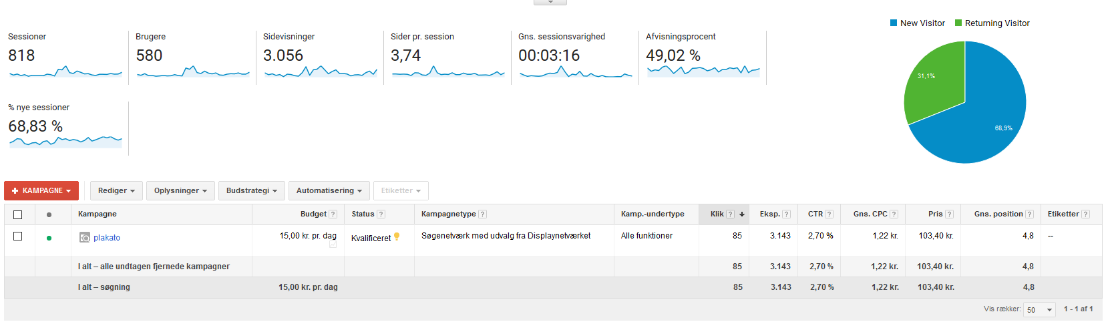Click the lightbulb icon beside Kvalificeret
This screenshot has height=326, width=1108.
pos(397,236)
